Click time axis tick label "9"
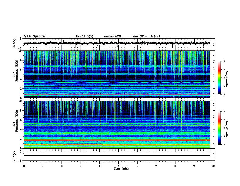Image resolution: width=240 pixels, height=186 pixels. click(x=194, y=166)
